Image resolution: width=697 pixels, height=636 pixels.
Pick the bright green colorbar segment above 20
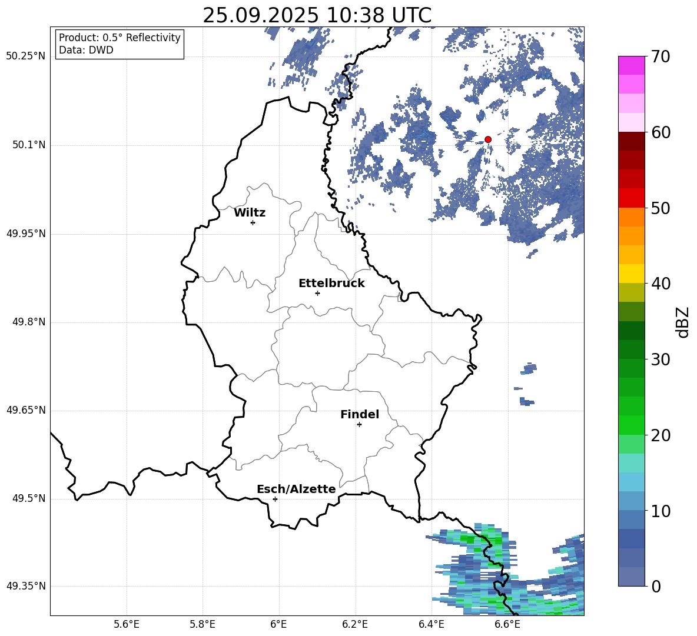coord(632,425)
